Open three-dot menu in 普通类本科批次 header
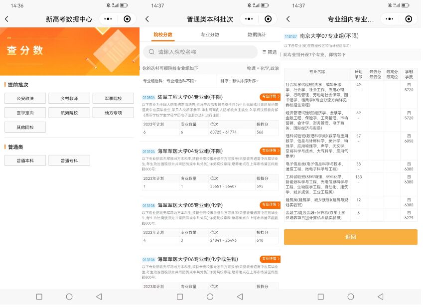 249,19
